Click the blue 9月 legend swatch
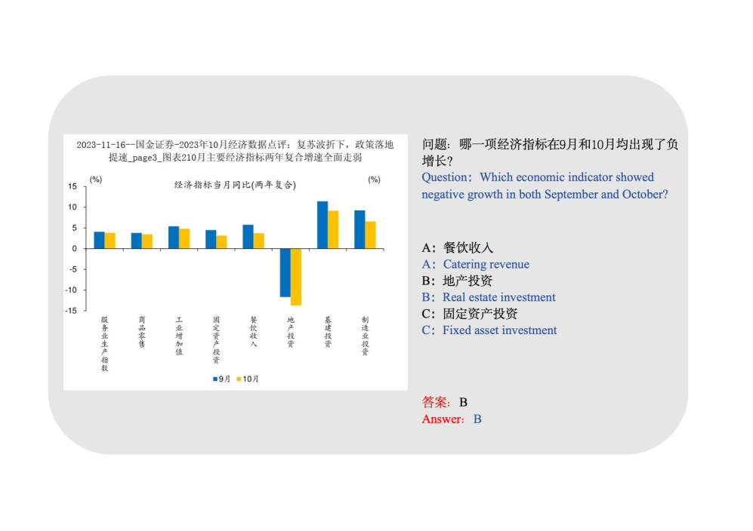 pos(215,379)
